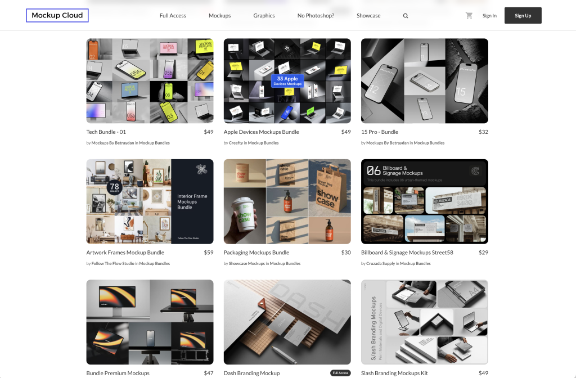Viewport: 576px width, 378px height.
Task: View the Interior Frame Mockups Bundle image
Action: (150, 201)
